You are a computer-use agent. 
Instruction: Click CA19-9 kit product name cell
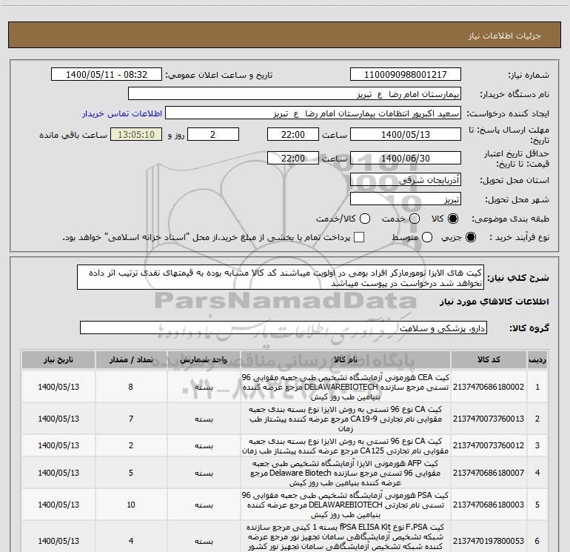pos(346,419)
